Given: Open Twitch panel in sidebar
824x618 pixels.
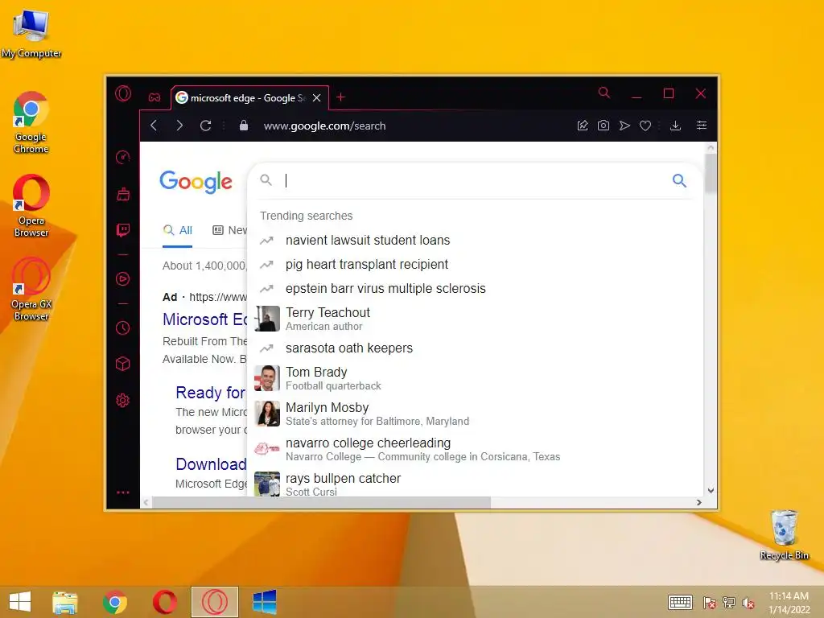Looking at the screenshot, I should pyautogui.click(x=123, y=230).
